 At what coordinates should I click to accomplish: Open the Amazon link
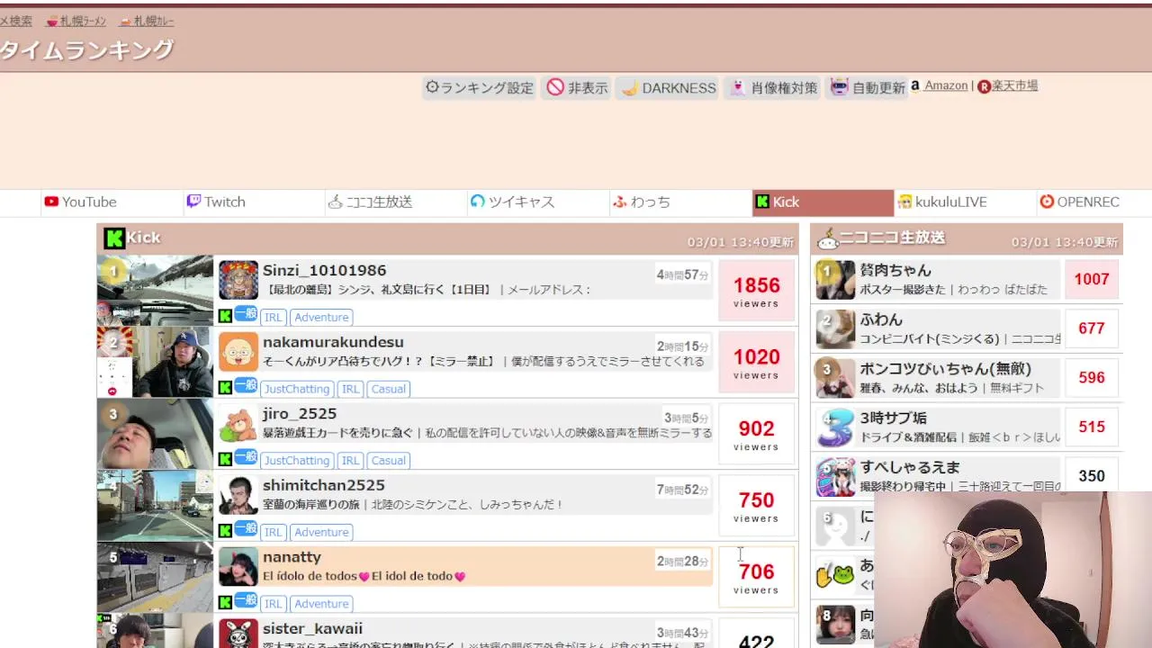tap(946, 85)
